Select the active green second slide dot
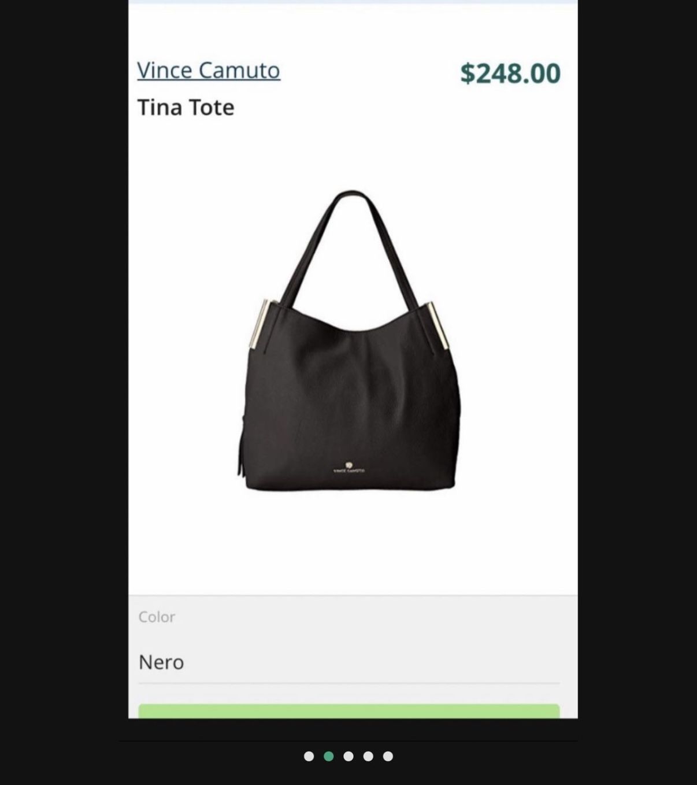This screenshot has width=697, height=785. (x=329, y=756)
